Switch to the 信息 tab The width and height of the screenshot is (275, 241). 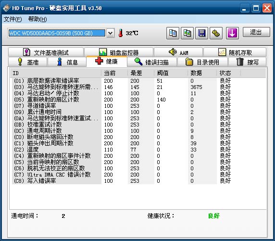pyautogui.click(x=67, y=62)
